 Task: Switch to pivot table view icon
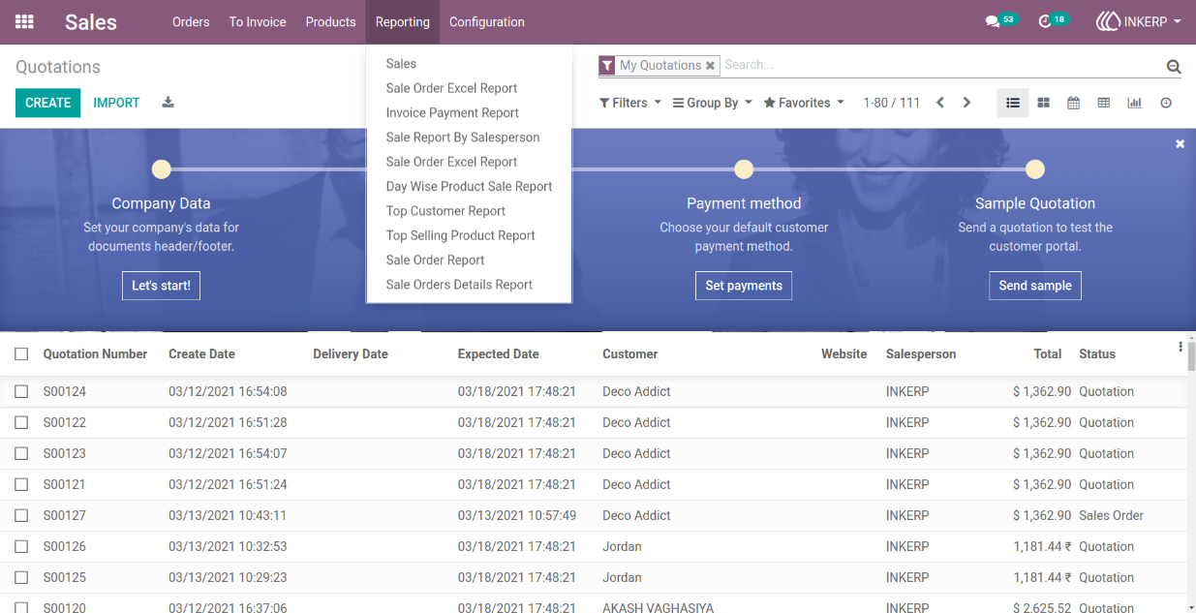1103,103
